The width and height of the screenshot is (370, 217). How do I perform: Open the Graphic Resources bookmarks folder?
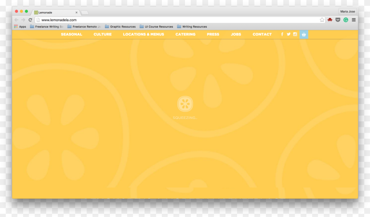coord(120,27)
